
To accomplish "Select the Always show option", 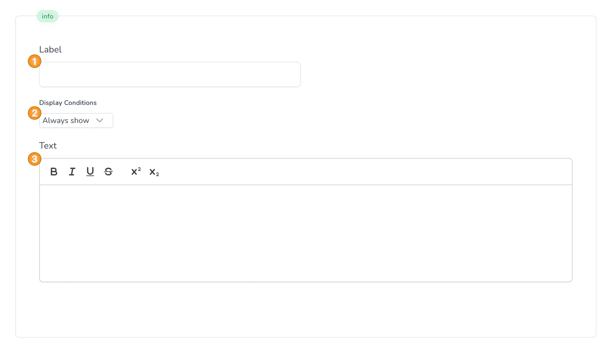I will click(65, 120).
